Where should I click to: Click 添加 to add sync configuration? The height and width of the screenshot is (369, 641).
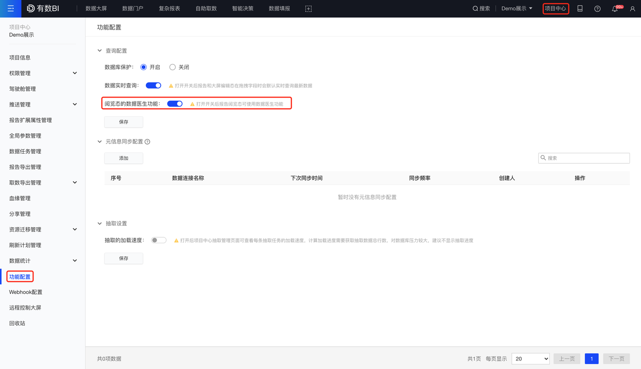(x=124, y=158)
